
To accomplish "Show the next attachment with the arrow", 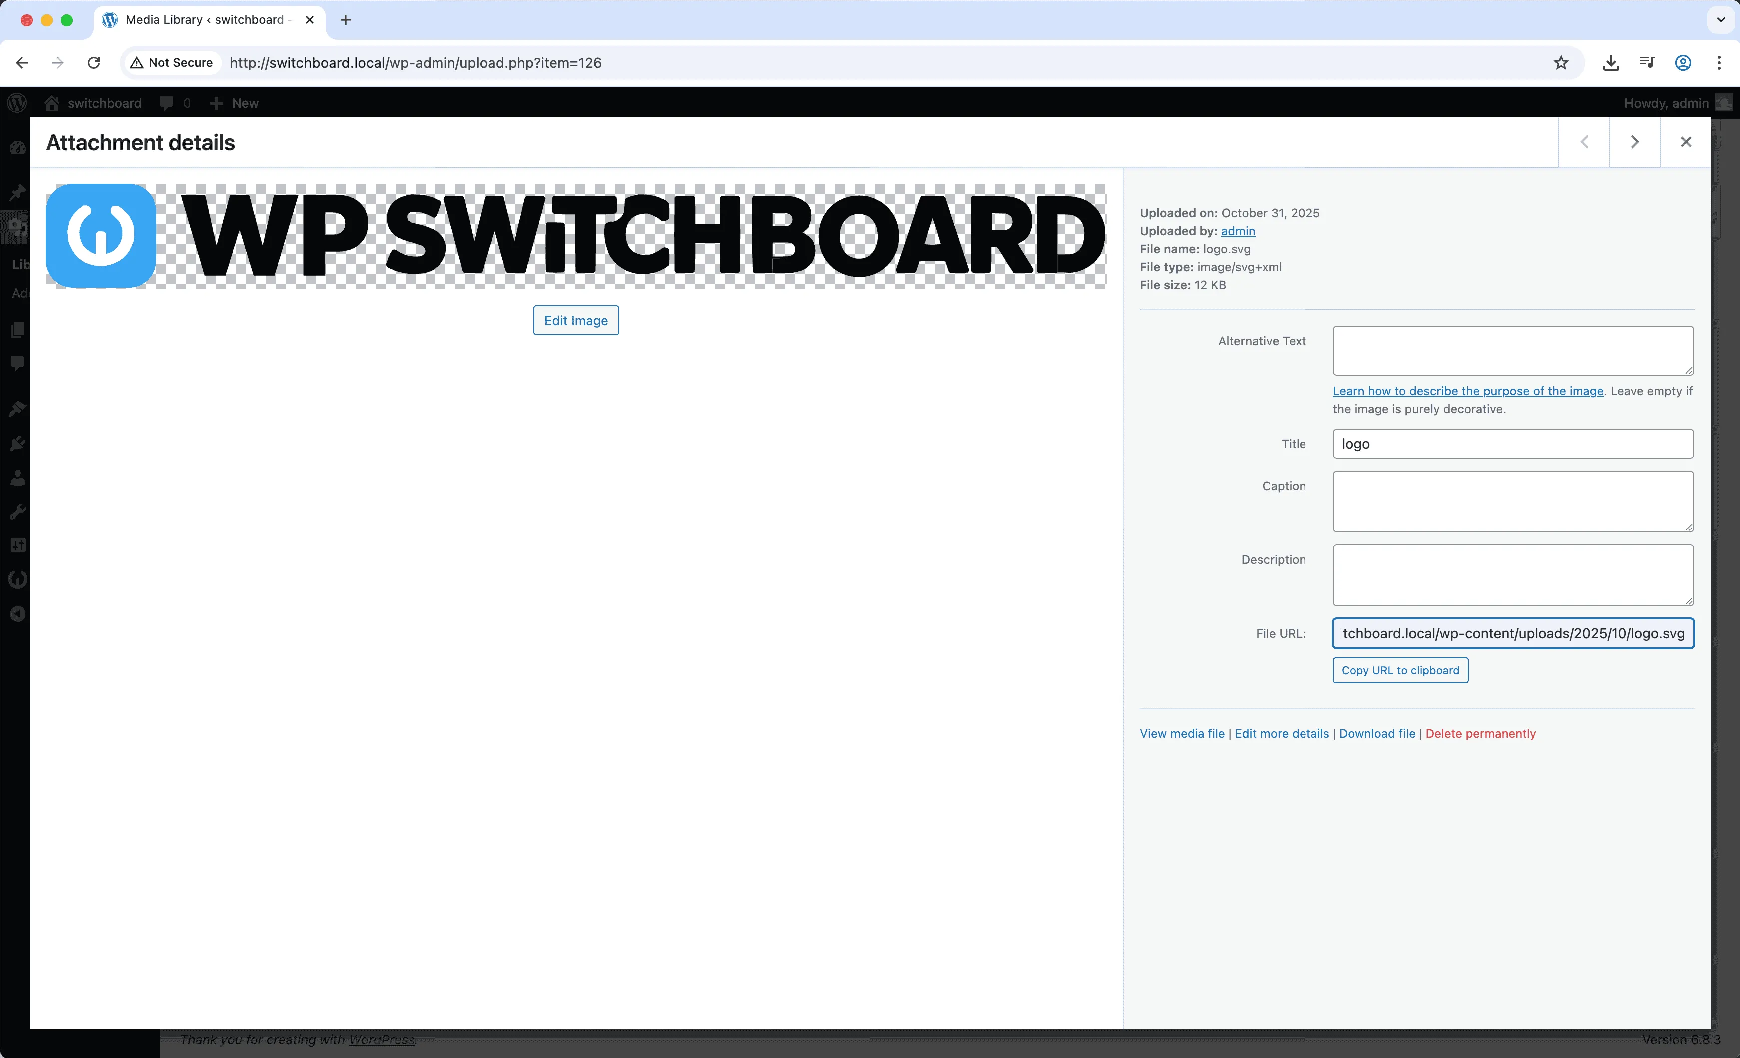I will point(1635,142).
